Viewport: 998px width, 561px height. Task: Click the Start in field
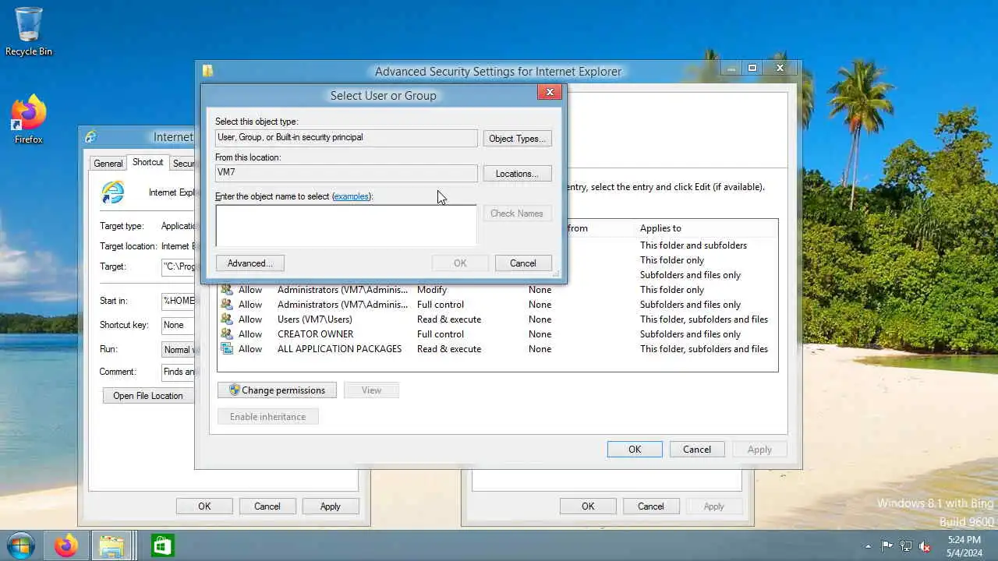178,301
